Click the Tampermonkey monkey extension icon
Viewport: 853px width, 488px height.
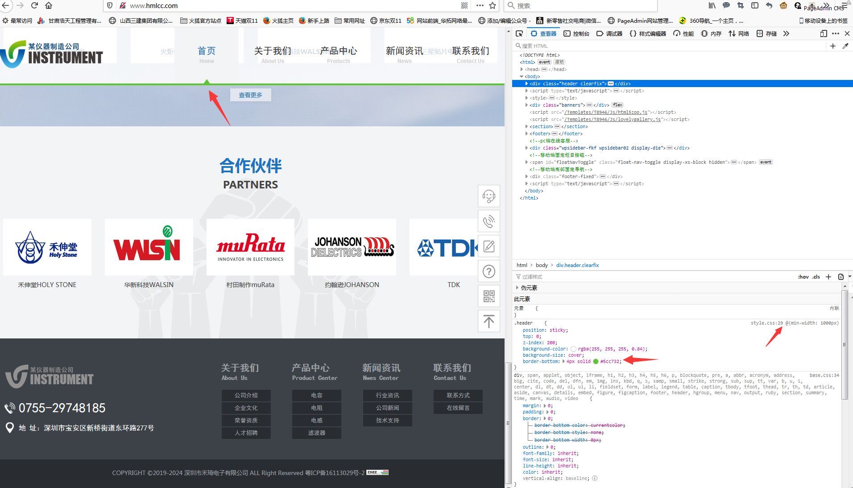(783, 5)
